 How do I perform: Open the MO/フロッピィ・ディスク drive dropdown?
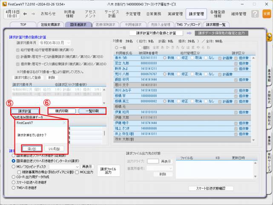[77, 166]
